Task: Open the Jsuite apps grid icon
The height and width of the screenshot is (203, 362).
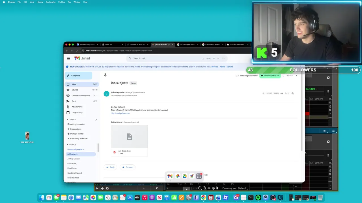Action: pos(199,176)
